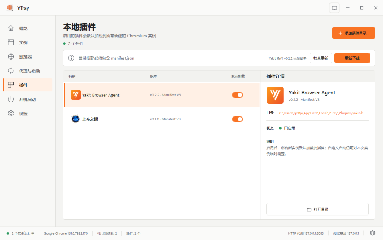Click the monitor icon in title bar
The width and height of the screenshot is (383, 240).
pyautogui.click(x=334, y=8)
